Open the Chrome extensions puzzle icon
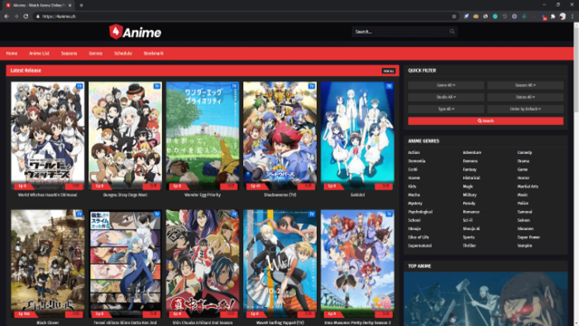The width and height of the screenshot is (579, 326). 553,17
